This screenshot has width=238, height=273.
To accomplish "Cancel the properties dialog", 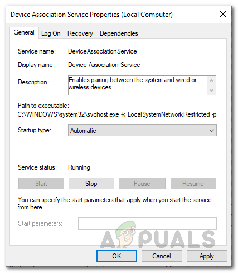I will pyautogui.click(x=162, y=256).
